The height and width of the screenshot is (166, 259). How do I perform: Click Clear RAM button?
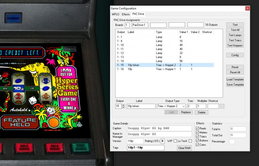click(x=184, y=148)
